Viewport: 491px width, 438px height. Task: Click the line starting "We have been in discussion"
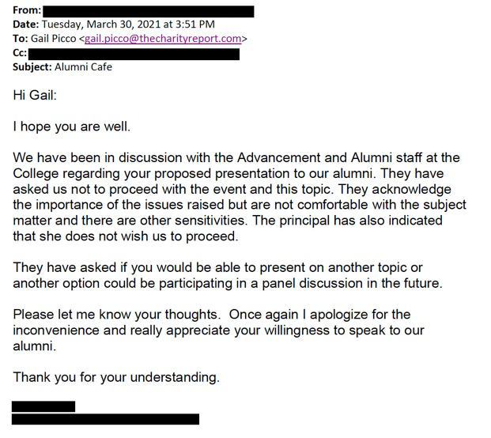236,157
